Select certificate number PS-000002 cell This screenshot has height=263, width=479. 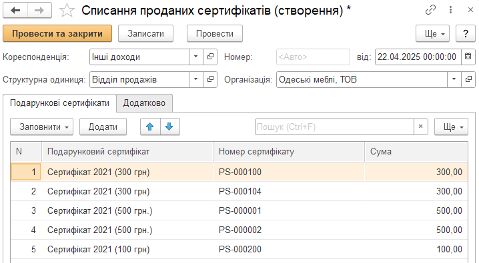pyautogui.click(x=289, y=230)
